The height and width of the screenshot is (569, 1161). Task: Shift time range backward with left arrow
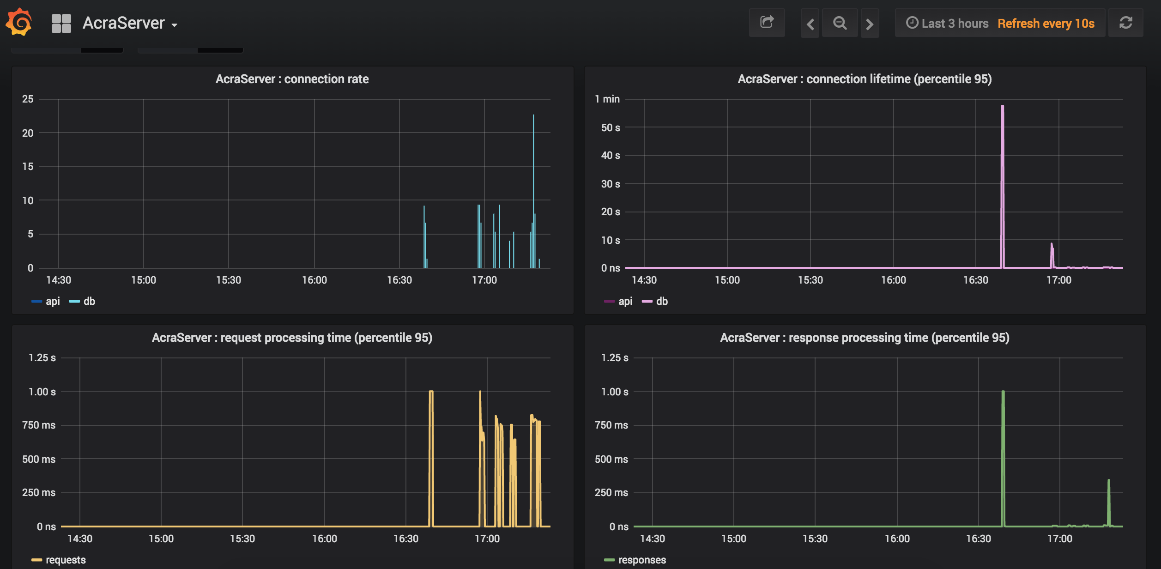pos(810,24)
